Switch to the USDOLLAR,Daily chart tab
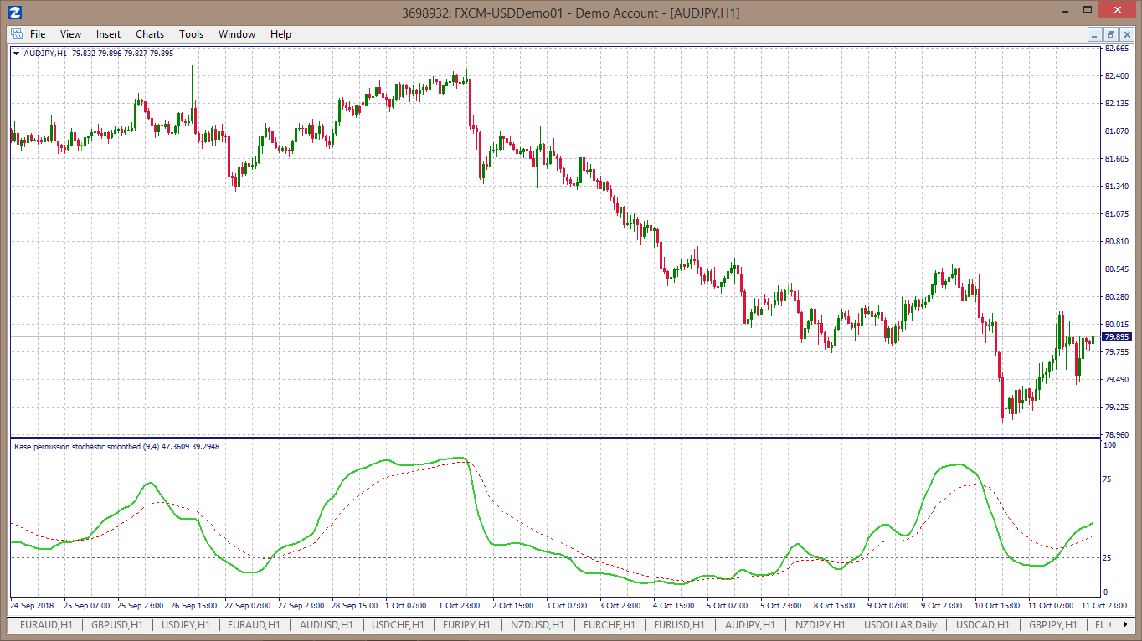 pyautogui.click(x=901, y=625)
